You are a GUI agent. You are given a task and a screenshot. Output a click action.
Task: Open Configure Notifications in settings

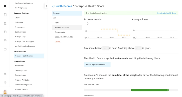(x=24, y=3)
